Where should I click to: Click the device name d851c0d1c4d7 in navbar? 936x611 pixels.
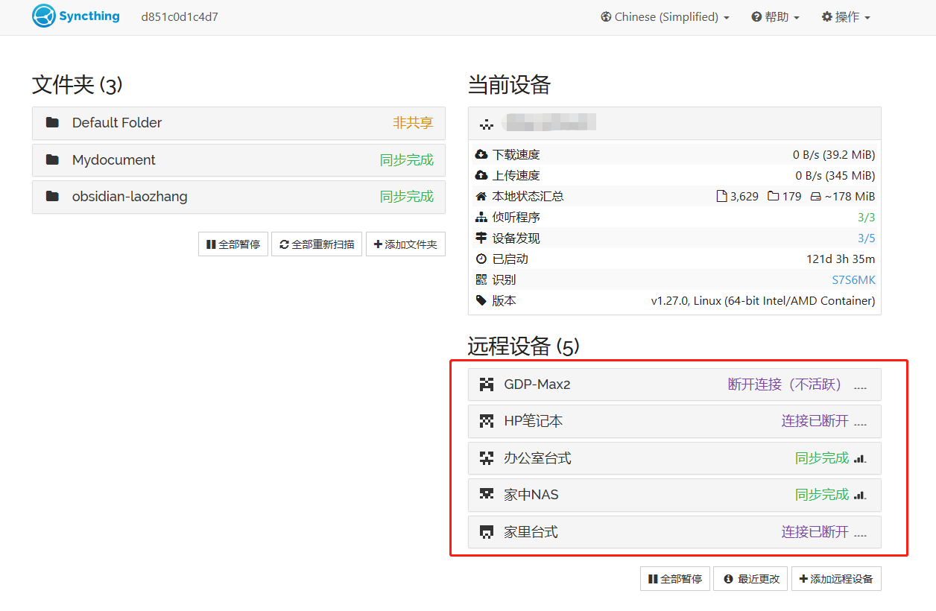[180, 16]
